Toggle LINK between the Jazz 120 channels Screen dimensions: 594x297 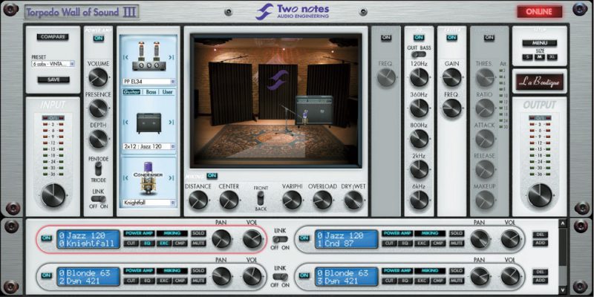pos(281,239)
